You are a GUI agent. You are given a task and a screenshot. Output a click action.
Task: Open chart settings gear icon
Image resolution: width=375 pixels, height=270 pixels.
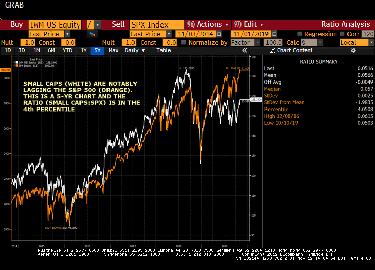coord(353,50)
